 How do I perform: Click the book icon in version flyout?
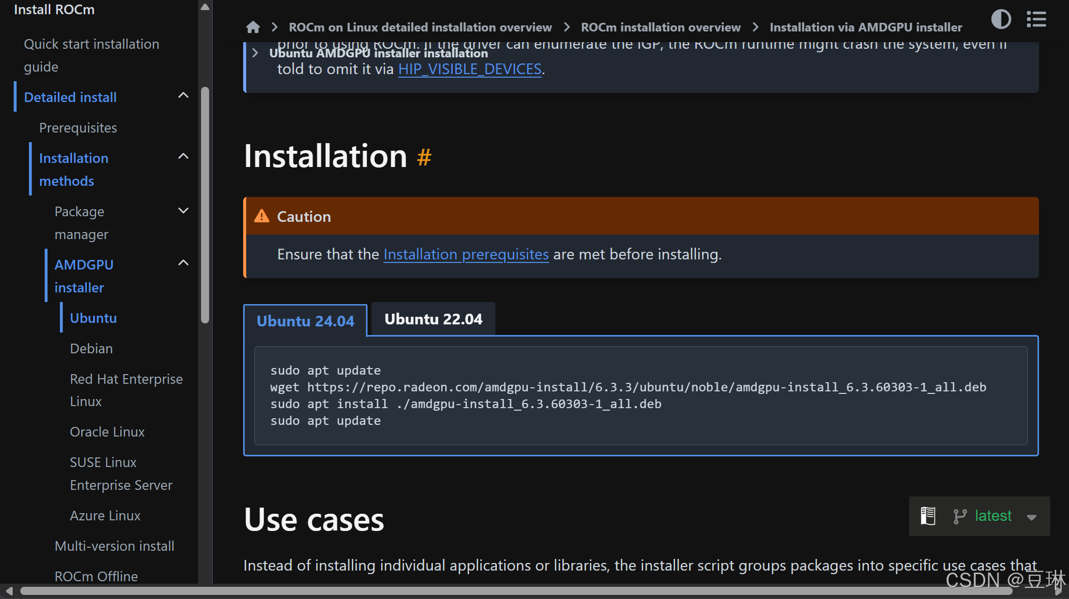coord(928,516)
